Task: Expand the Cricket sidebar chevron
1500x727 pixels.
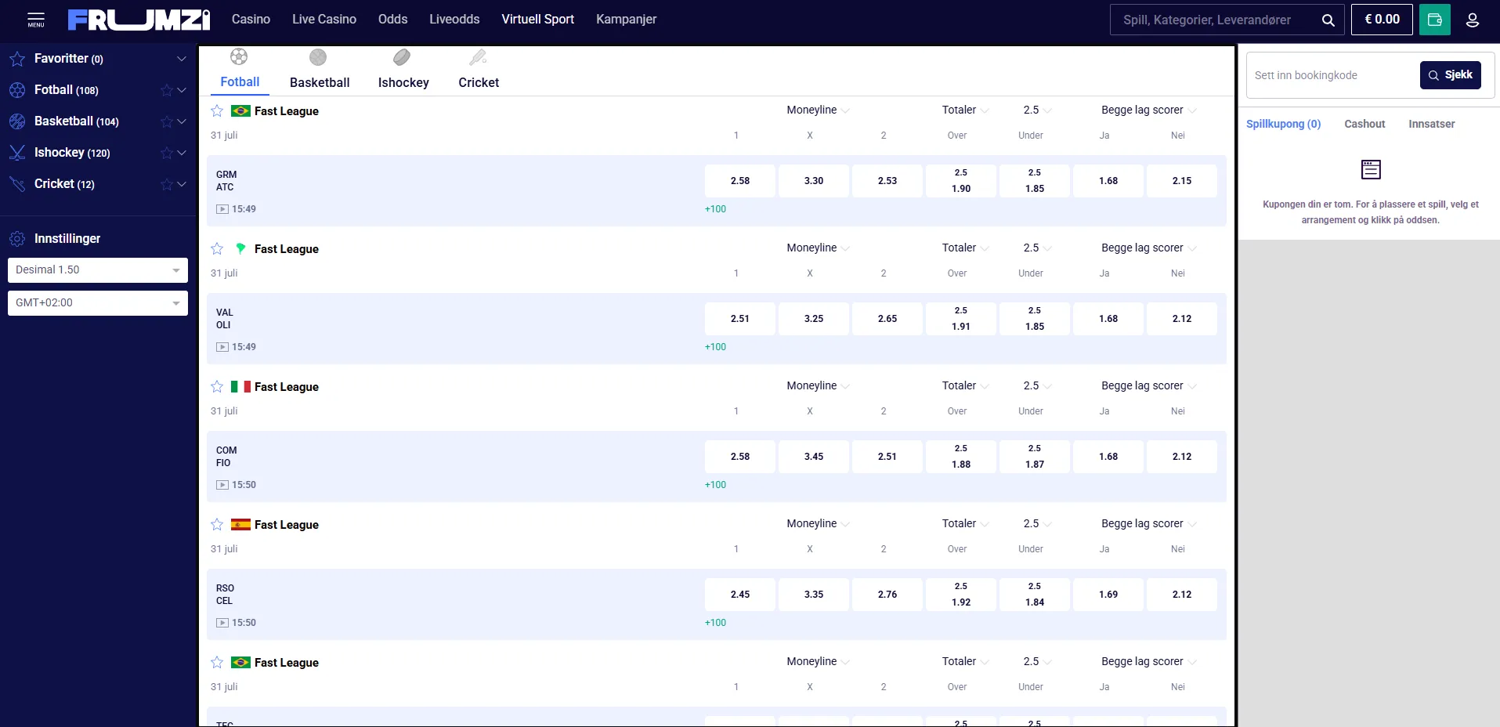Action: click(x=182, y=184)
